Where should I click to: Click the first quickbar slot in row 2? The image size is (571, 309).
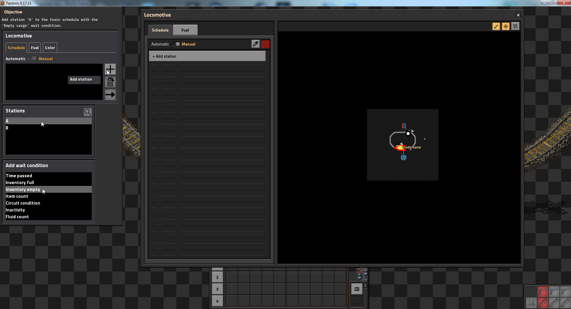tap(232, 277)
